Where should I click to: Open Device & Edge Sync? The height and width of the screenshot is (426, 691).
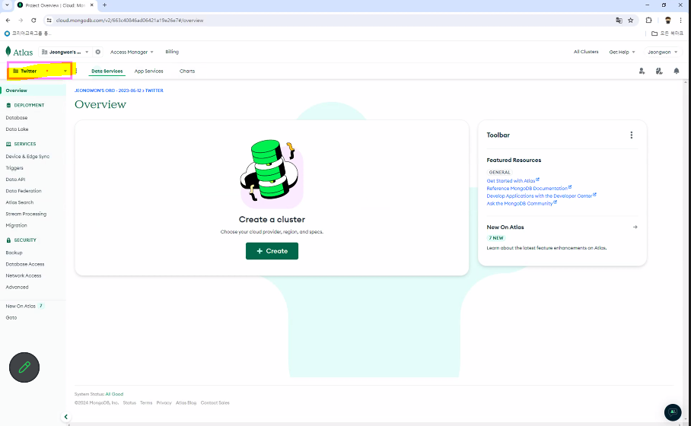pyautogui.click(x=27, y=157)
